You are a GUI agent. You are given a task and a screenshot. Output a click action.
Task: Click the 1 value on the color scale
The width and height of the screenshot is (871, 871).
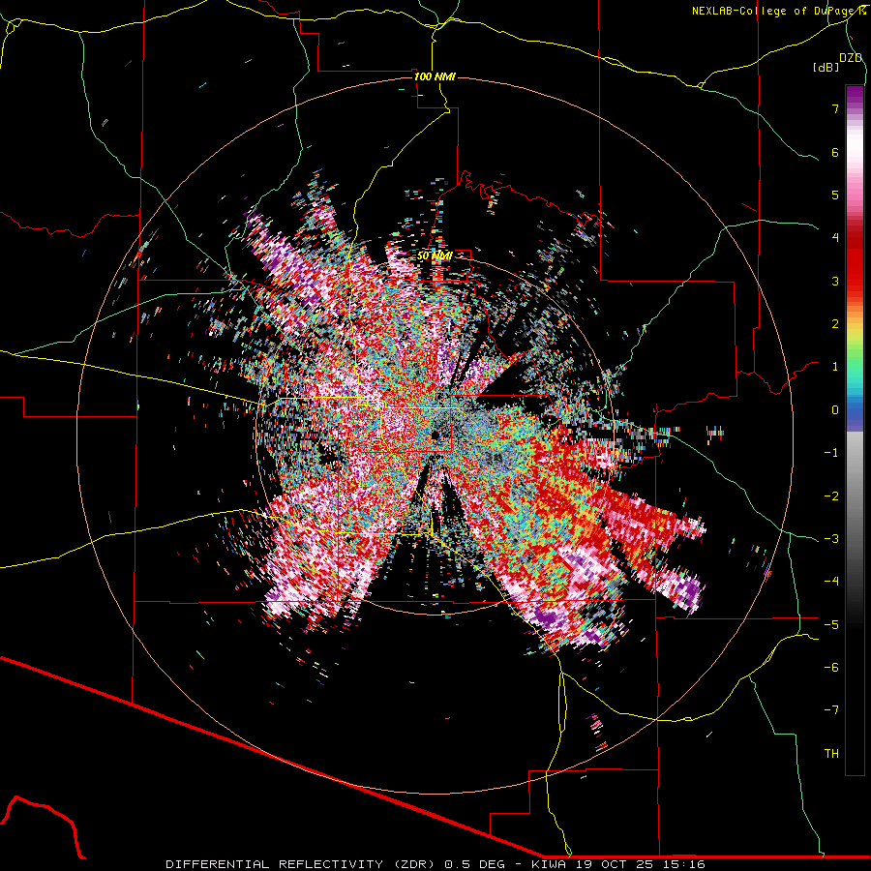click(835, 367)
